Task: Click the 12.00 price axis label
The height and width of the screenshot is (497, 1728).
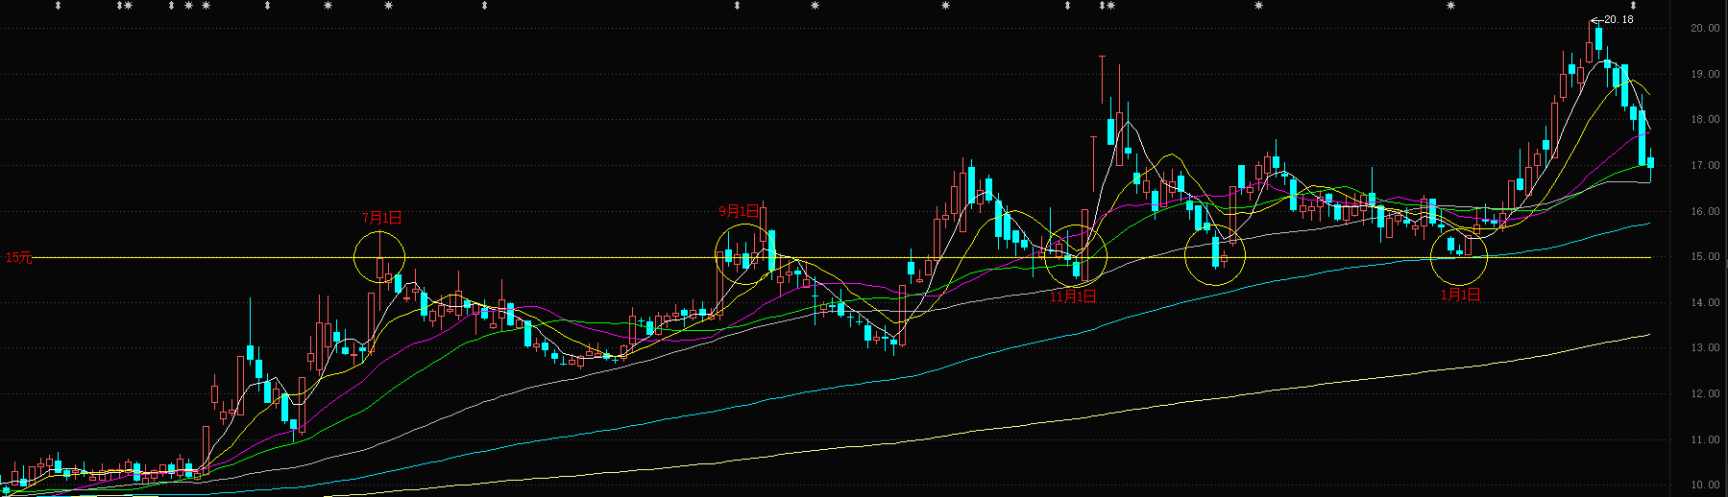Action: (1705, 394)
